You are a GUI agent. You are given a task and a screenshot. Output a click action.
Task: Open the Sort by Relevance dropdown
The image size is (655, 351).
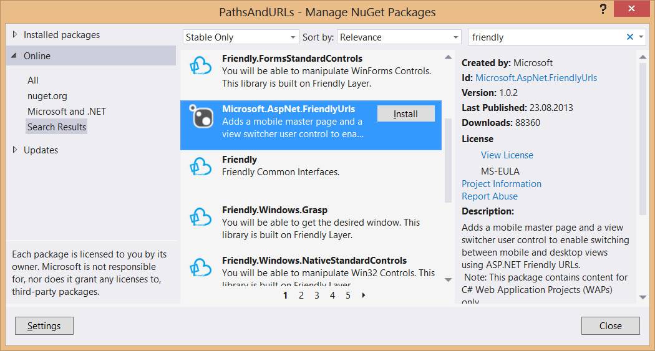[399, 37]
